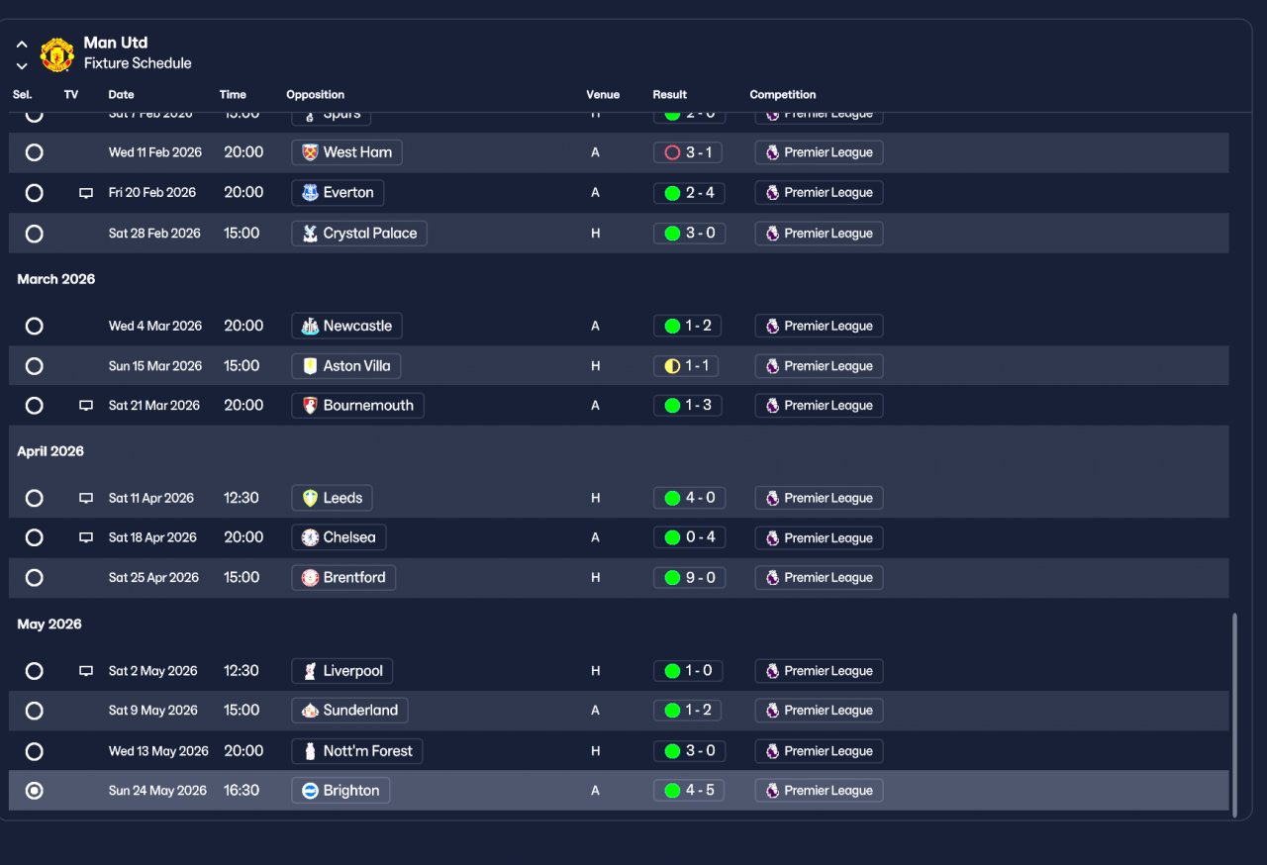The height and width of the screenshot is (865, 1267).
Task: Select the Brentford fixture radio button
Action: (35, 578)
